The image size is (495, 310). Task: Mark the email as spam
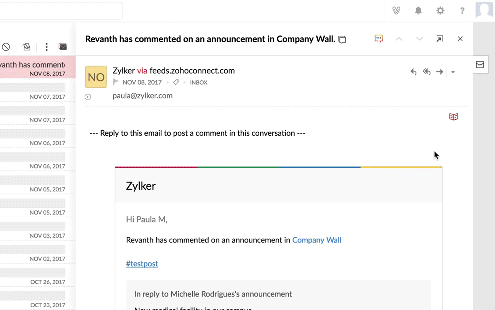pyautogui.click(x=6, y=47)
